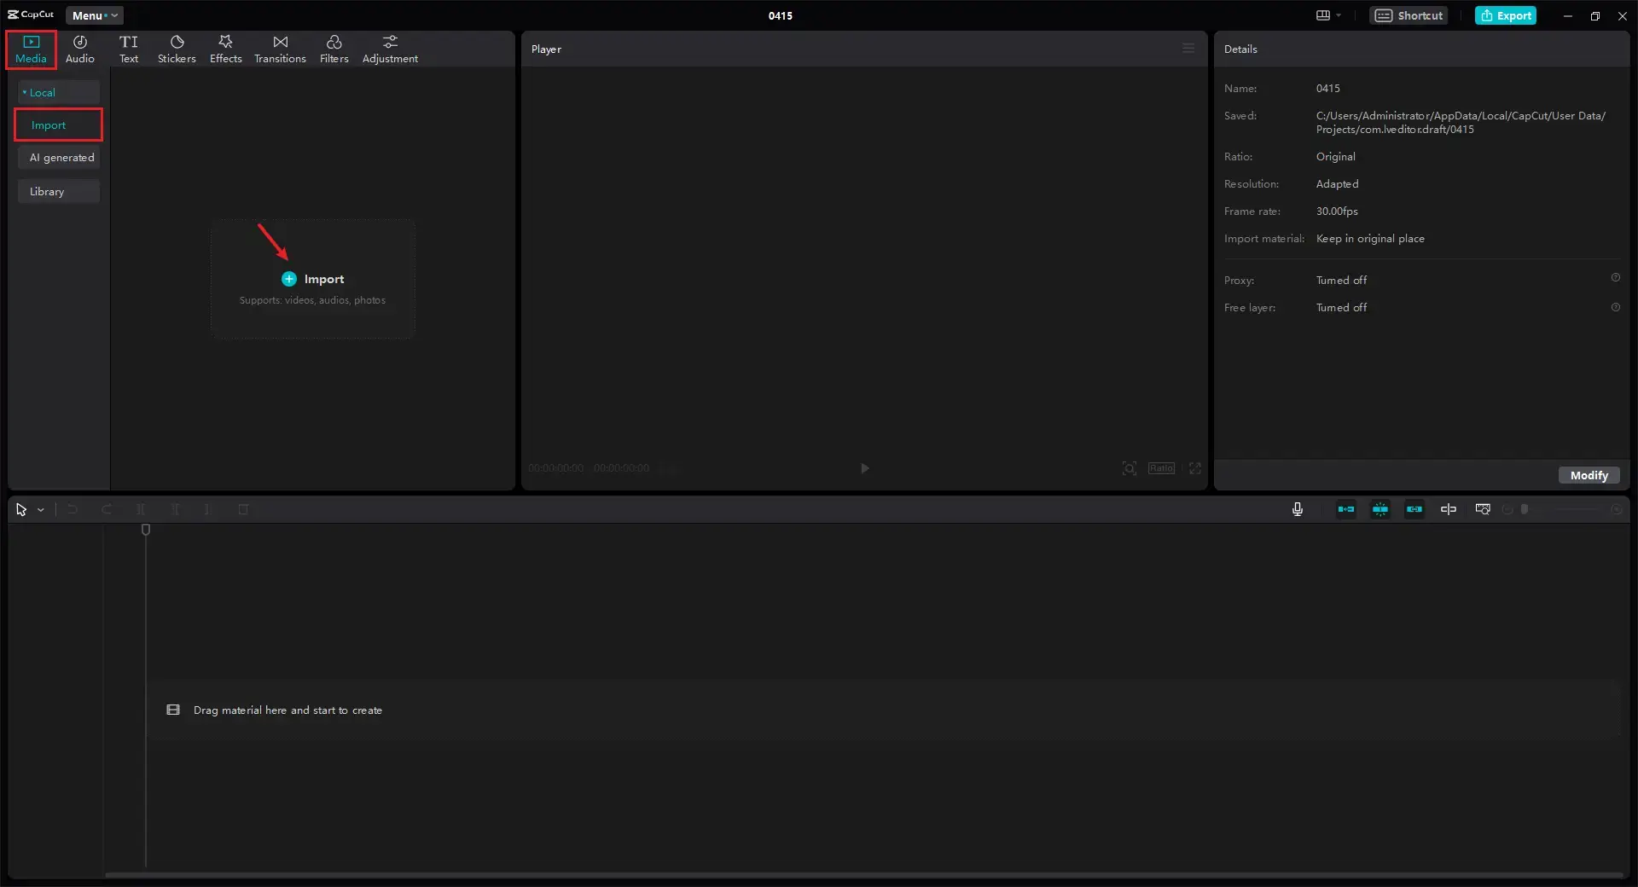Image resolution: width=1638 pixels, height=887 pixels.
Task: Click the Modify button in Details panel
Action: (1589, 475)
